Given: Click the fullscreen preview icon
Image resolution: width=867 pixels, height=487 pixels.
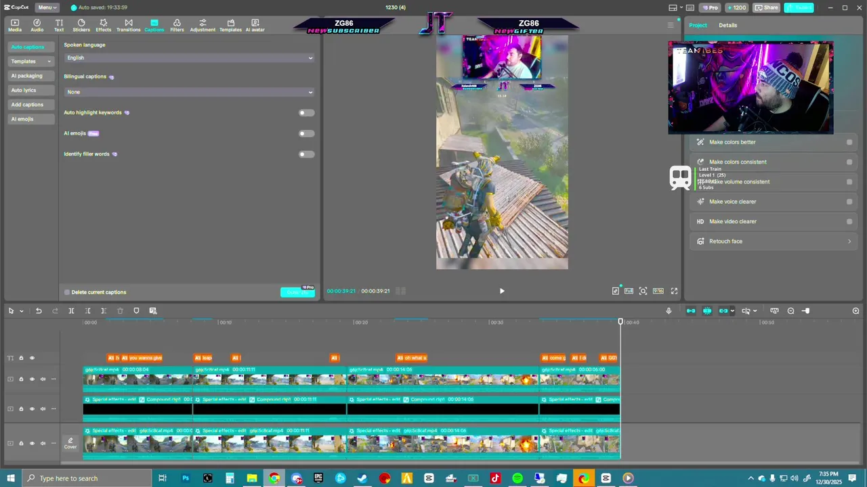Looking at the screenshot, I should point(674,291).
